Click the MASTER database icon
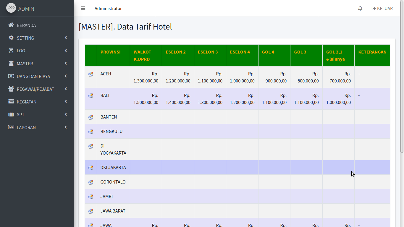This screenshot has width=404, height=227. (11, 64)
